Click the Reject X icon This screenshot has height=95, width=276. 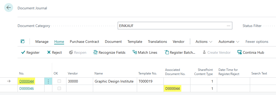(x=49, y=52)
